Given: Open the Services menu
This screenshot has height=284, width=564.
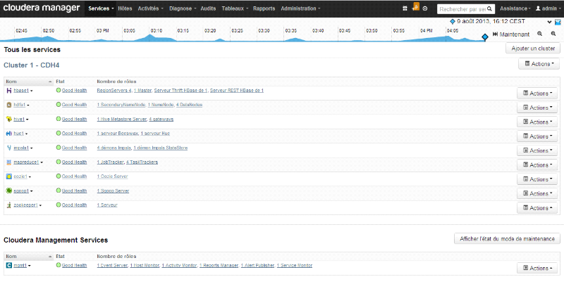Looking at the screenshot, I should [101, 8].
